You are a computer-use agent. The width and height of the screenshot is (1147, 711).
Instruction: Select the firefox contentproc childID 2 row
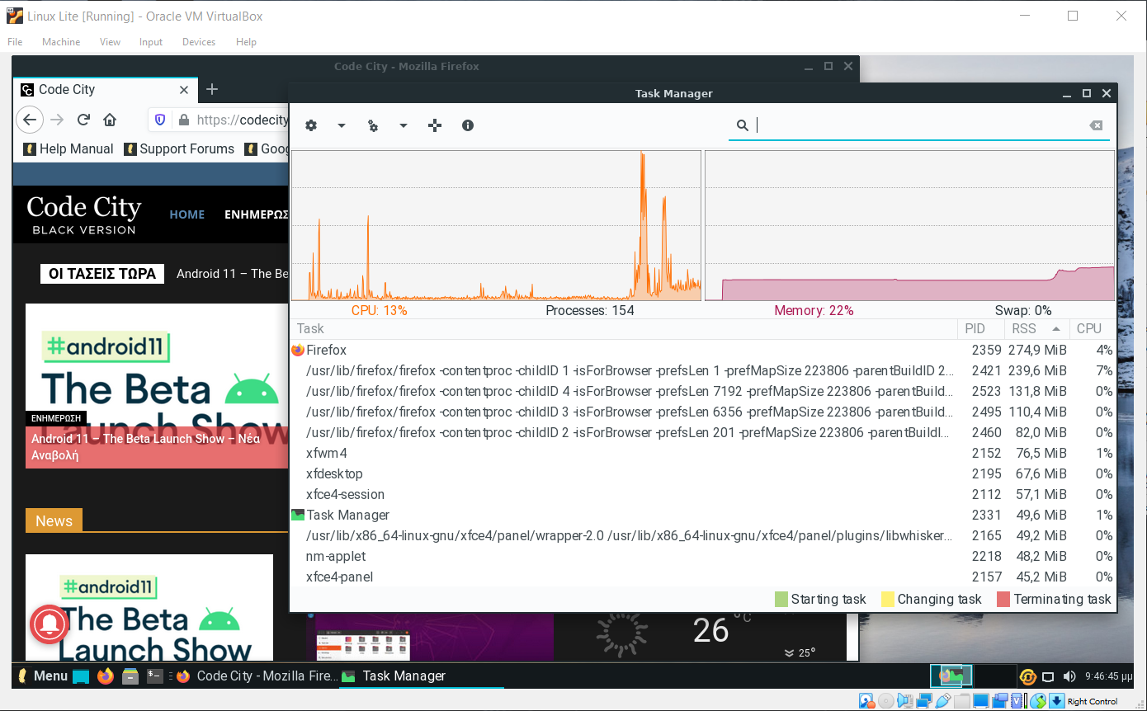(x=703, y=432)
